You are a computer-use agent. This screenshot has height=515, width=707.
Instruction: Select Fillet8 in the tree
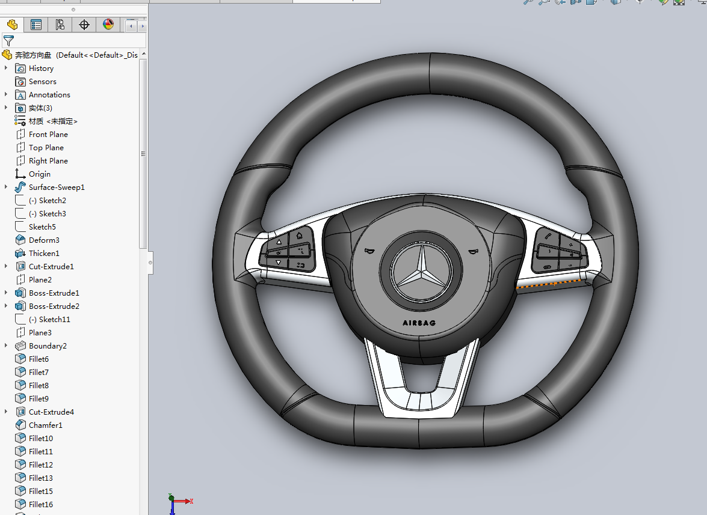[39, 385]
